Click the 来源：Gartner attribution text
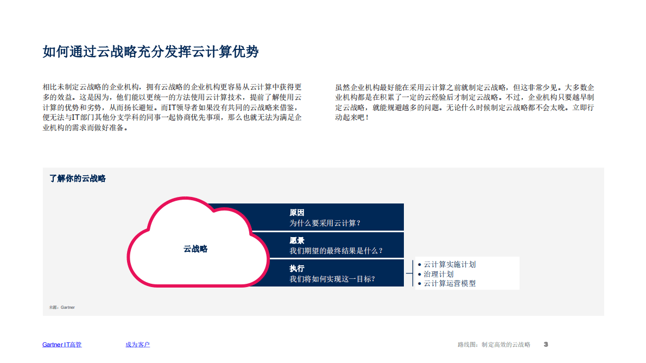The height and width of the screenshot is (363, 646). (61, 307)
